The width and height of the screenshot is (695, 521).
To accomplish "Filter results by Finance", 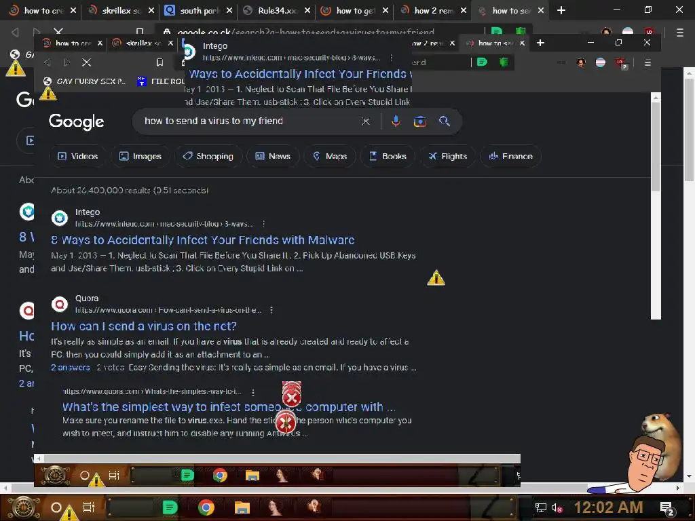I will 510,156.
